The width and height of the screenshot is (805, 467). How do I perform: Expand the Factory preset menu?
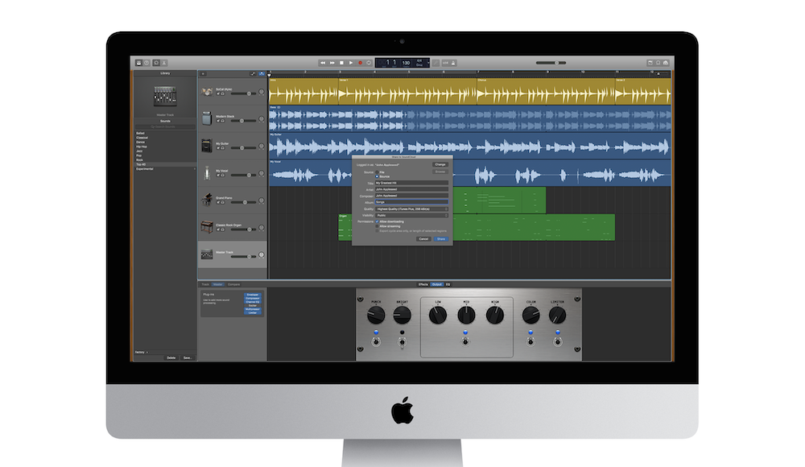[x=142, y=353]
